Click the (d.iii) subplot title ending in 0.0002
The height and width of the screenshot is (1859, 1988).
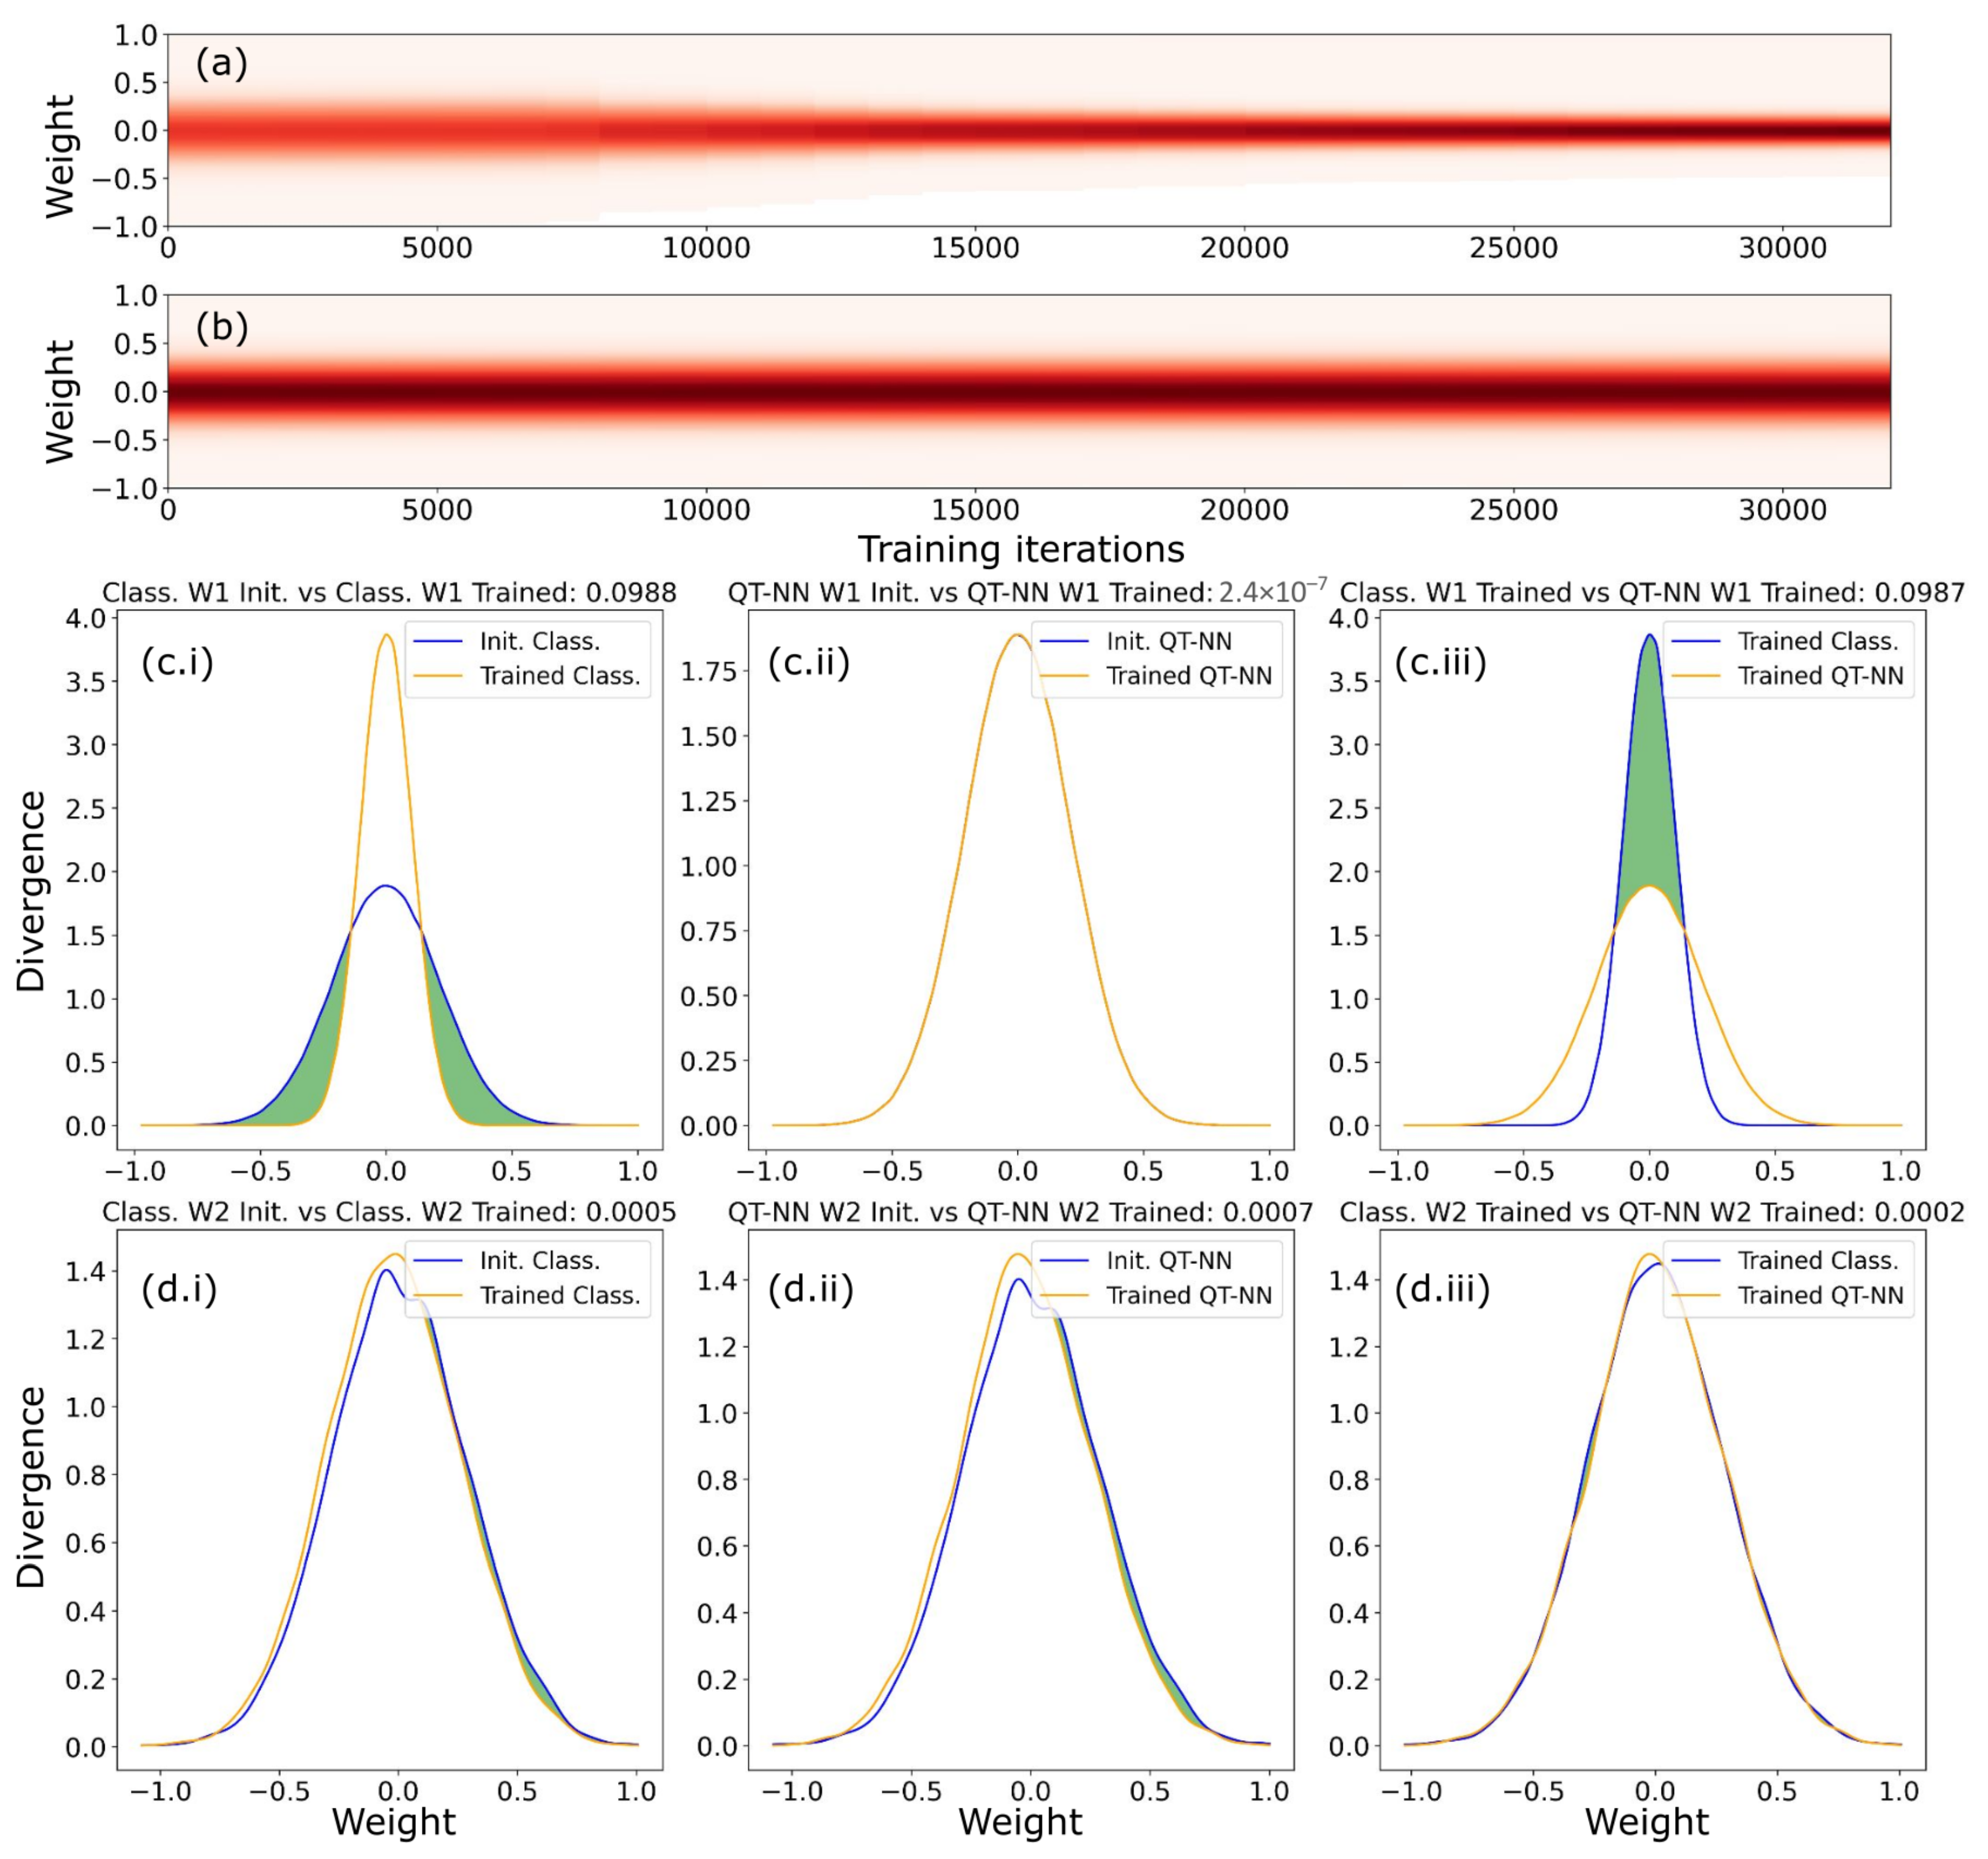pos(1652,1212)
